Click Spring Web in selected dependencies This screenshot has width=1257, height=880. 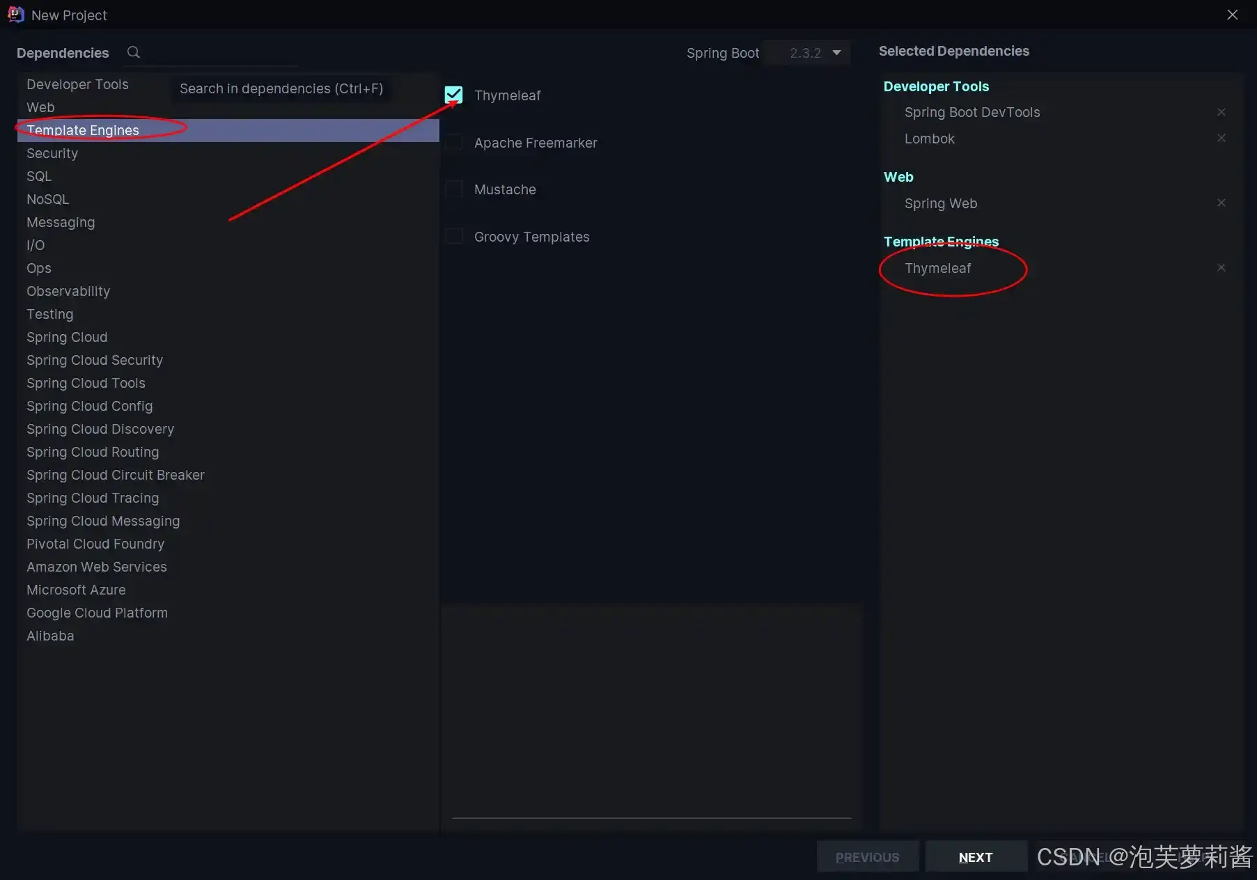click(x=941, y=203)
